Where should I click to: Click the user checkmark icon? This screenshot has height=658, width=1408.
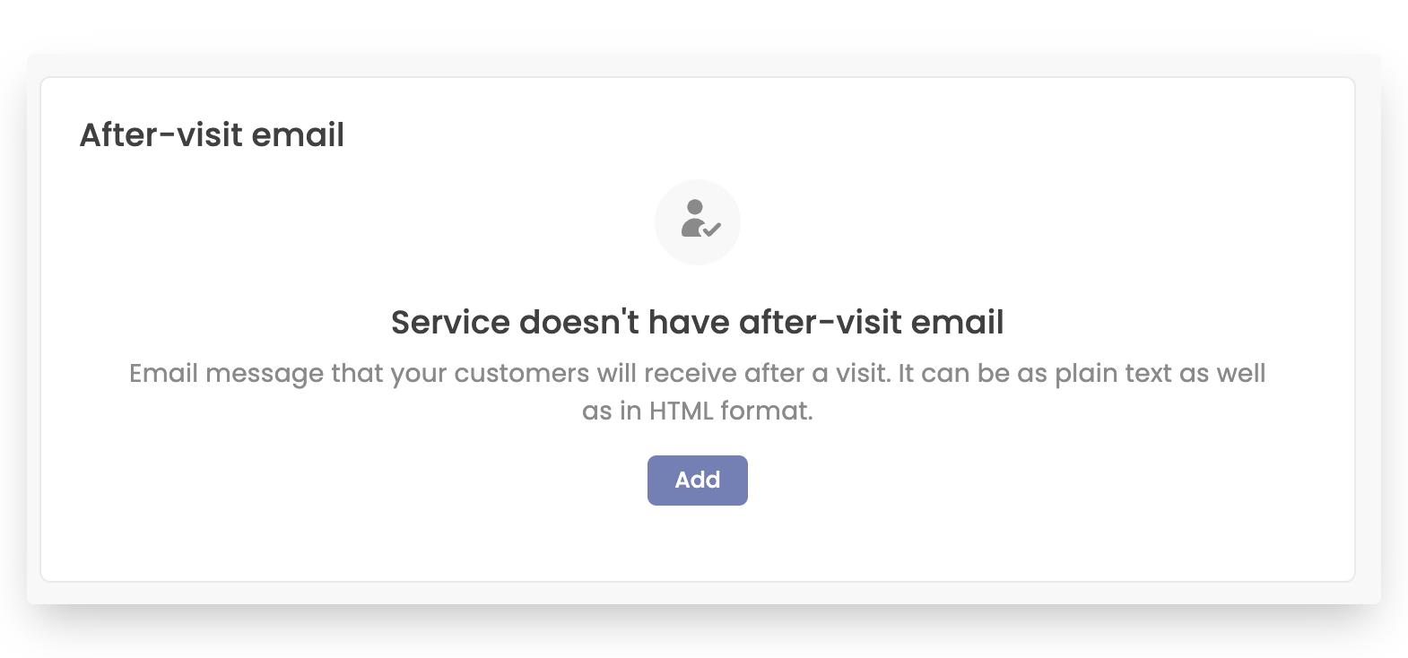(x=698, y=221)
